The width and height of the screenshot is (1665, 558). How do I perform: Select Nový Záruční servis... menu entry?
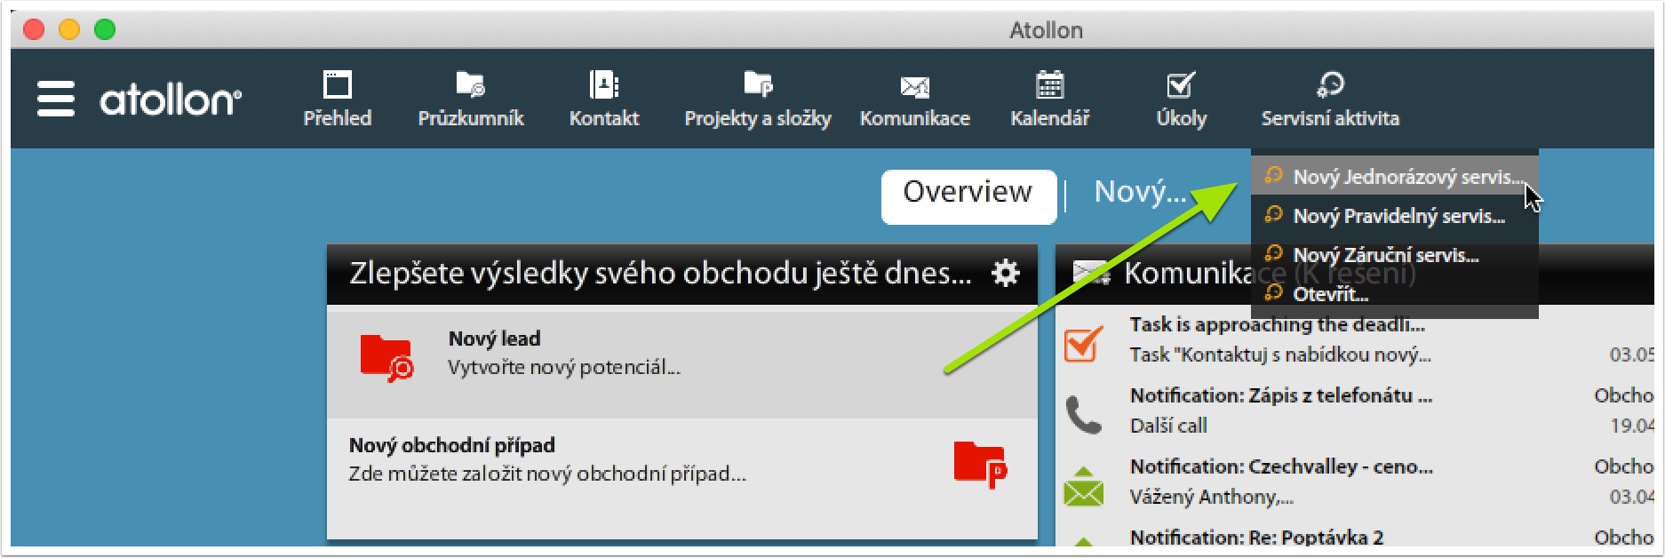coord(1394,255)
